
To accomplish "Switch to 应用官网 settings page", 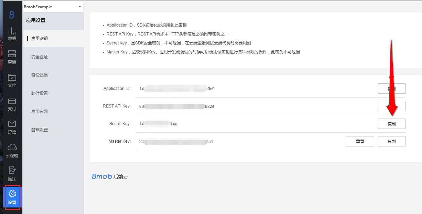I will pyautogui.click(x=40, y=112).
